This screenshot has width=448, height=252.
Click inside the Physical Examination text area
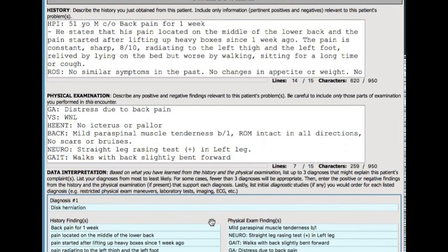tap(206, 133)
